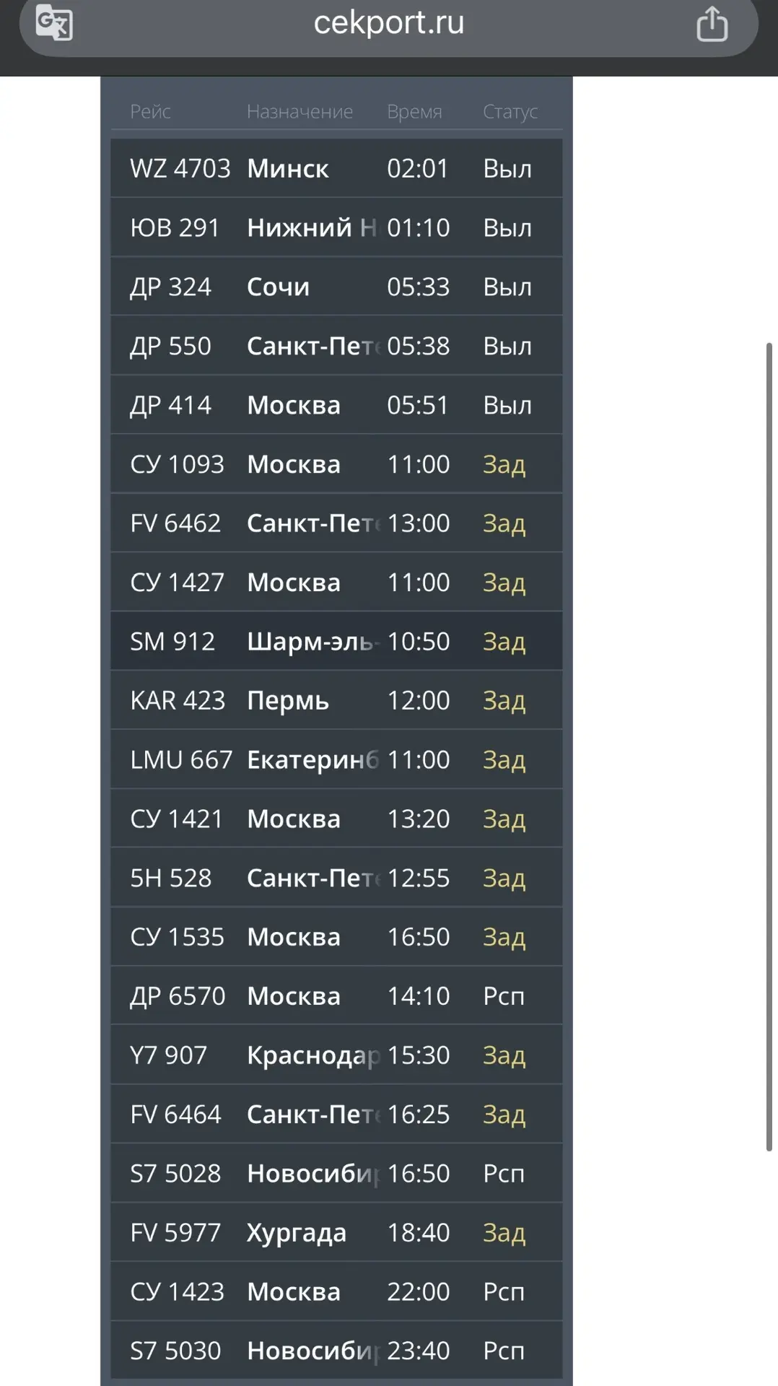
Task: Select flight Y7 907 to Краснодар
Action: point(336,1055)
